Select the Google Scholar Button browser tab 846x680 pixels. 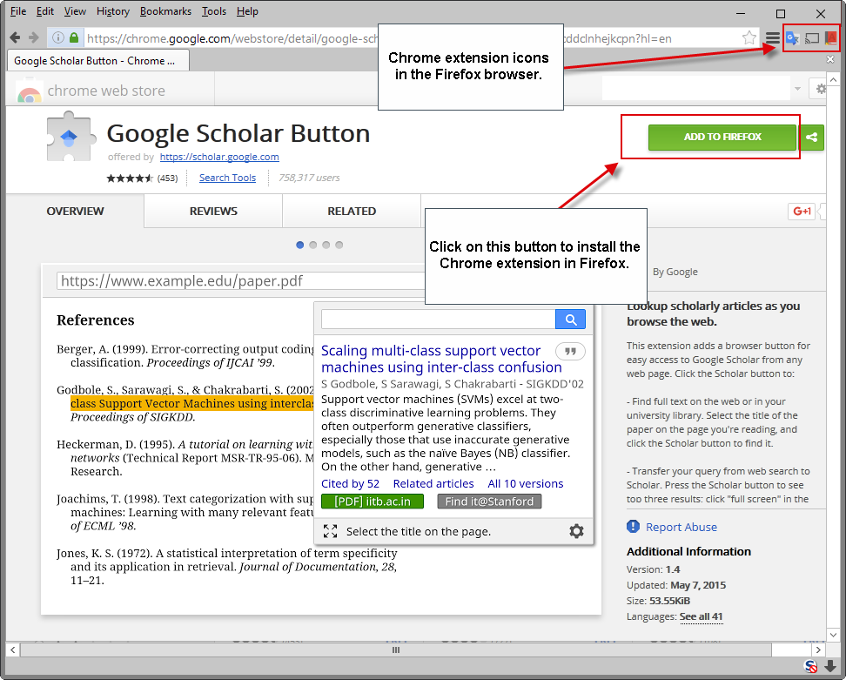pyautogui.click(x=98, y=60)
